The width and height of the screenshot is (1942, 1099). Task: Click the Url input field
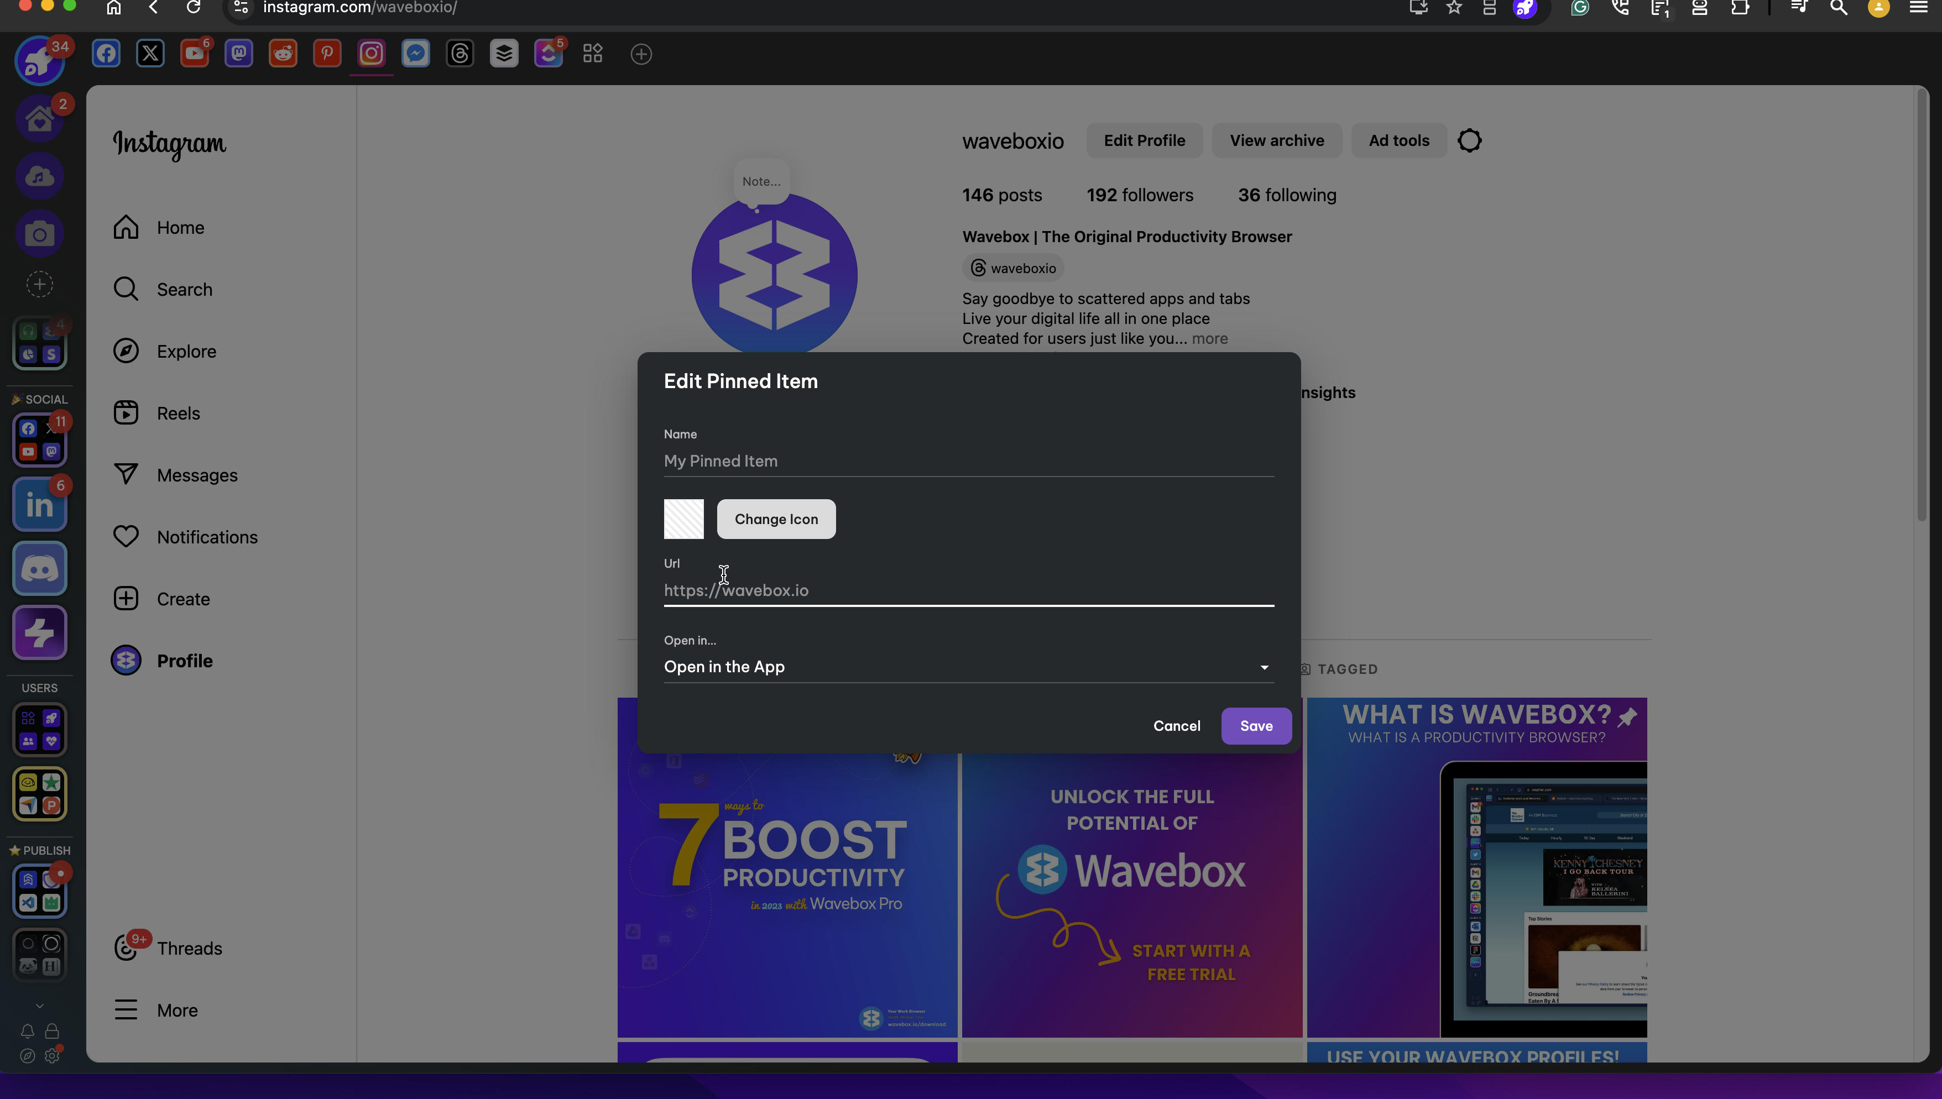pos(969,590)
